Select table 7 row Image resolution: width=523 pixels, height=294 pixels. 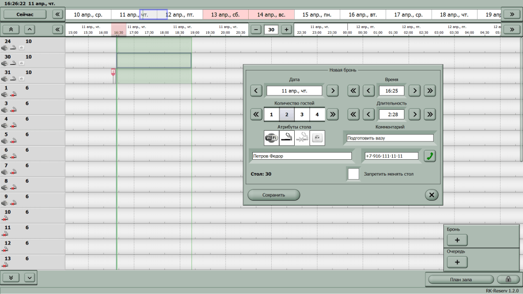(32, 169)
